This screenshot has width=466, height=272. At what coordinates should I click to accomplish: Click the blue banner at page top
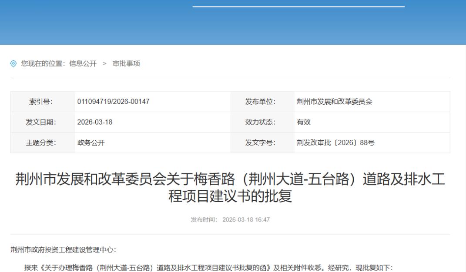click(x=233, y=22)
